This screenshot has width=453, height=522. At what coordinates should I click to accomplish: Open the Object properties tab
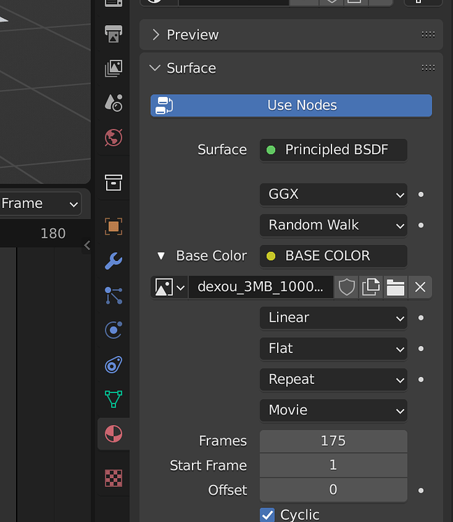[x=114, y=226]
